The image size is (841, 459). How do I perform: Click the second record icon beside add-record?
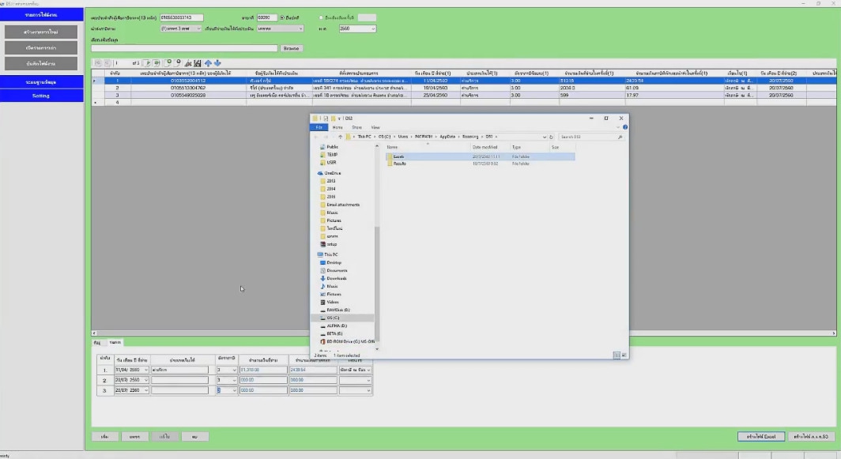pos(178,63)
